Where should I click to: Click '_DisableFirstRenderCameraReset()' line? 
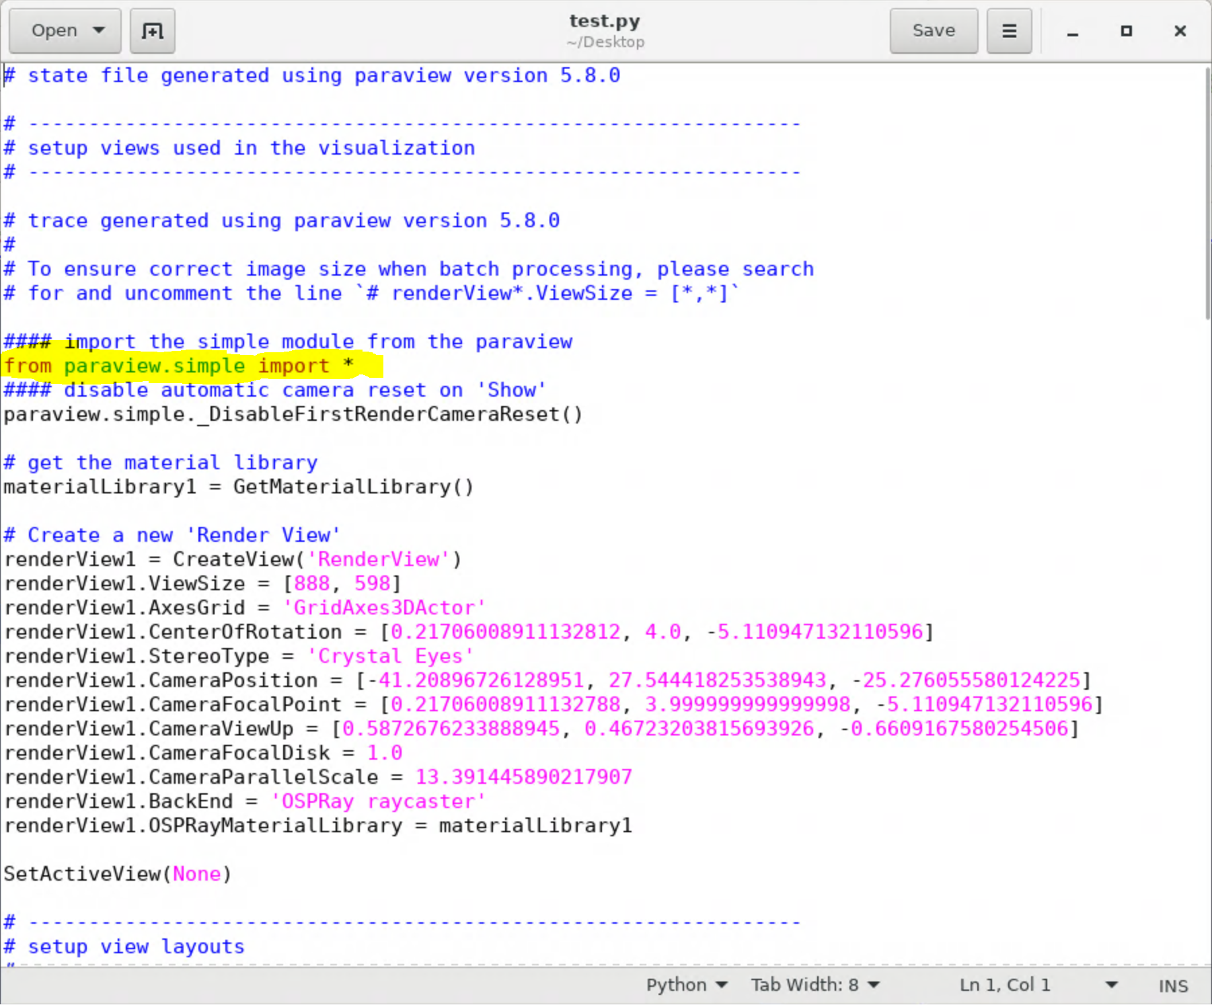pos(293,414)
